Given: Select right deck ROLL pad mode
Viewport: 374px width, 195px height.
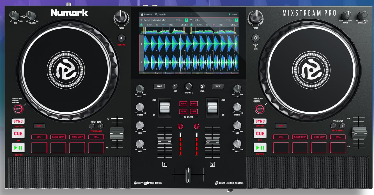Looking at the screenshot, I should tap(338, 137).
